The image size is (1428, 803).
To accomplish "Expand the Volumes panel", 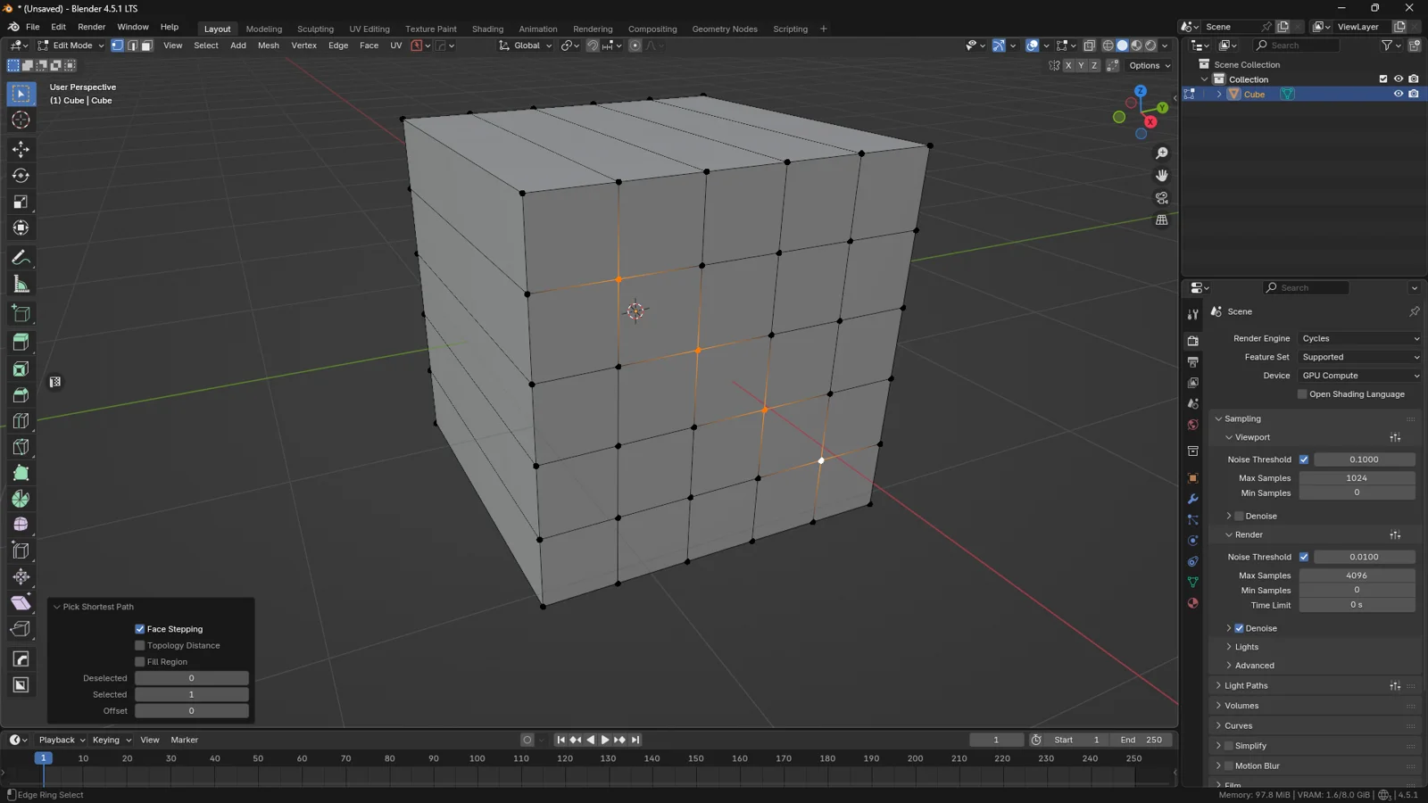I will tap(1241, 706).
